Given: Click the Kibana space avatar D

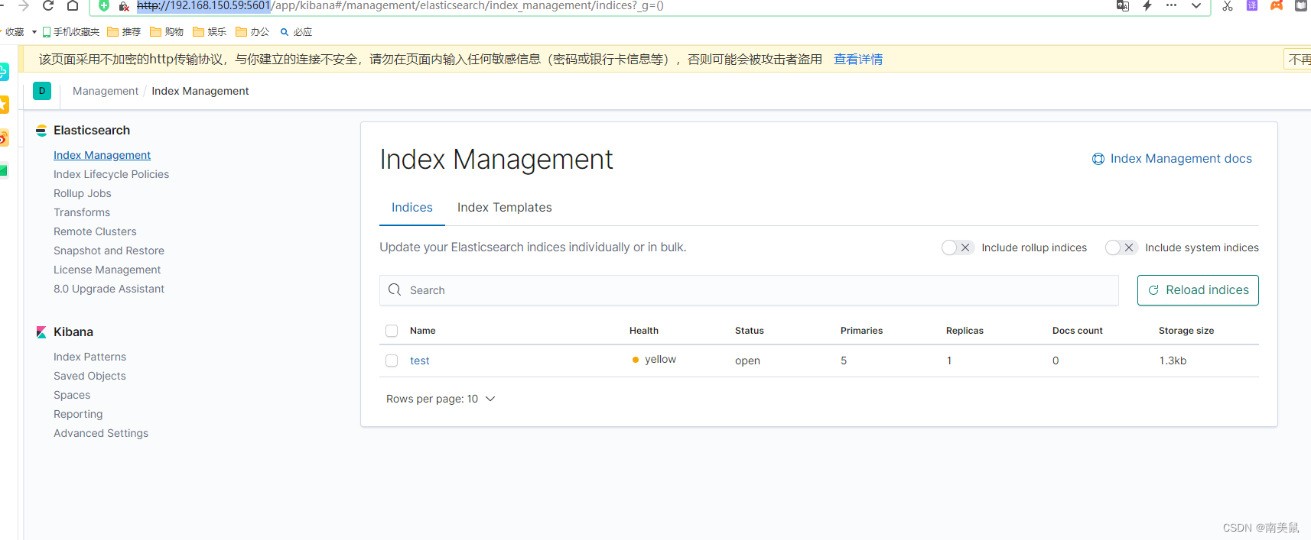Looking at the screenshot, I should [x=42, y=91].
